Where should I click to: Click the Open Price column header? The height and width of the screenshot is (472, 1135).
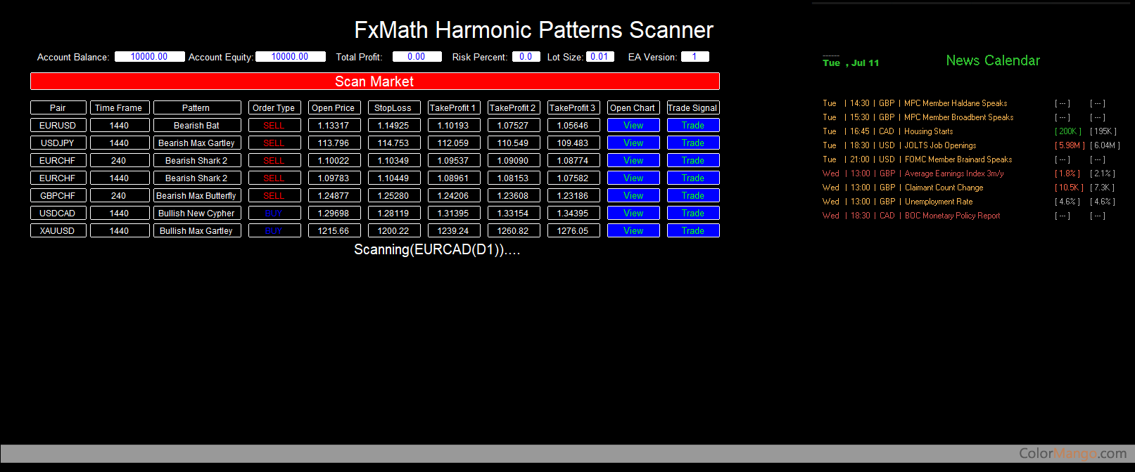pyautogui.click(x=334, y=107)
